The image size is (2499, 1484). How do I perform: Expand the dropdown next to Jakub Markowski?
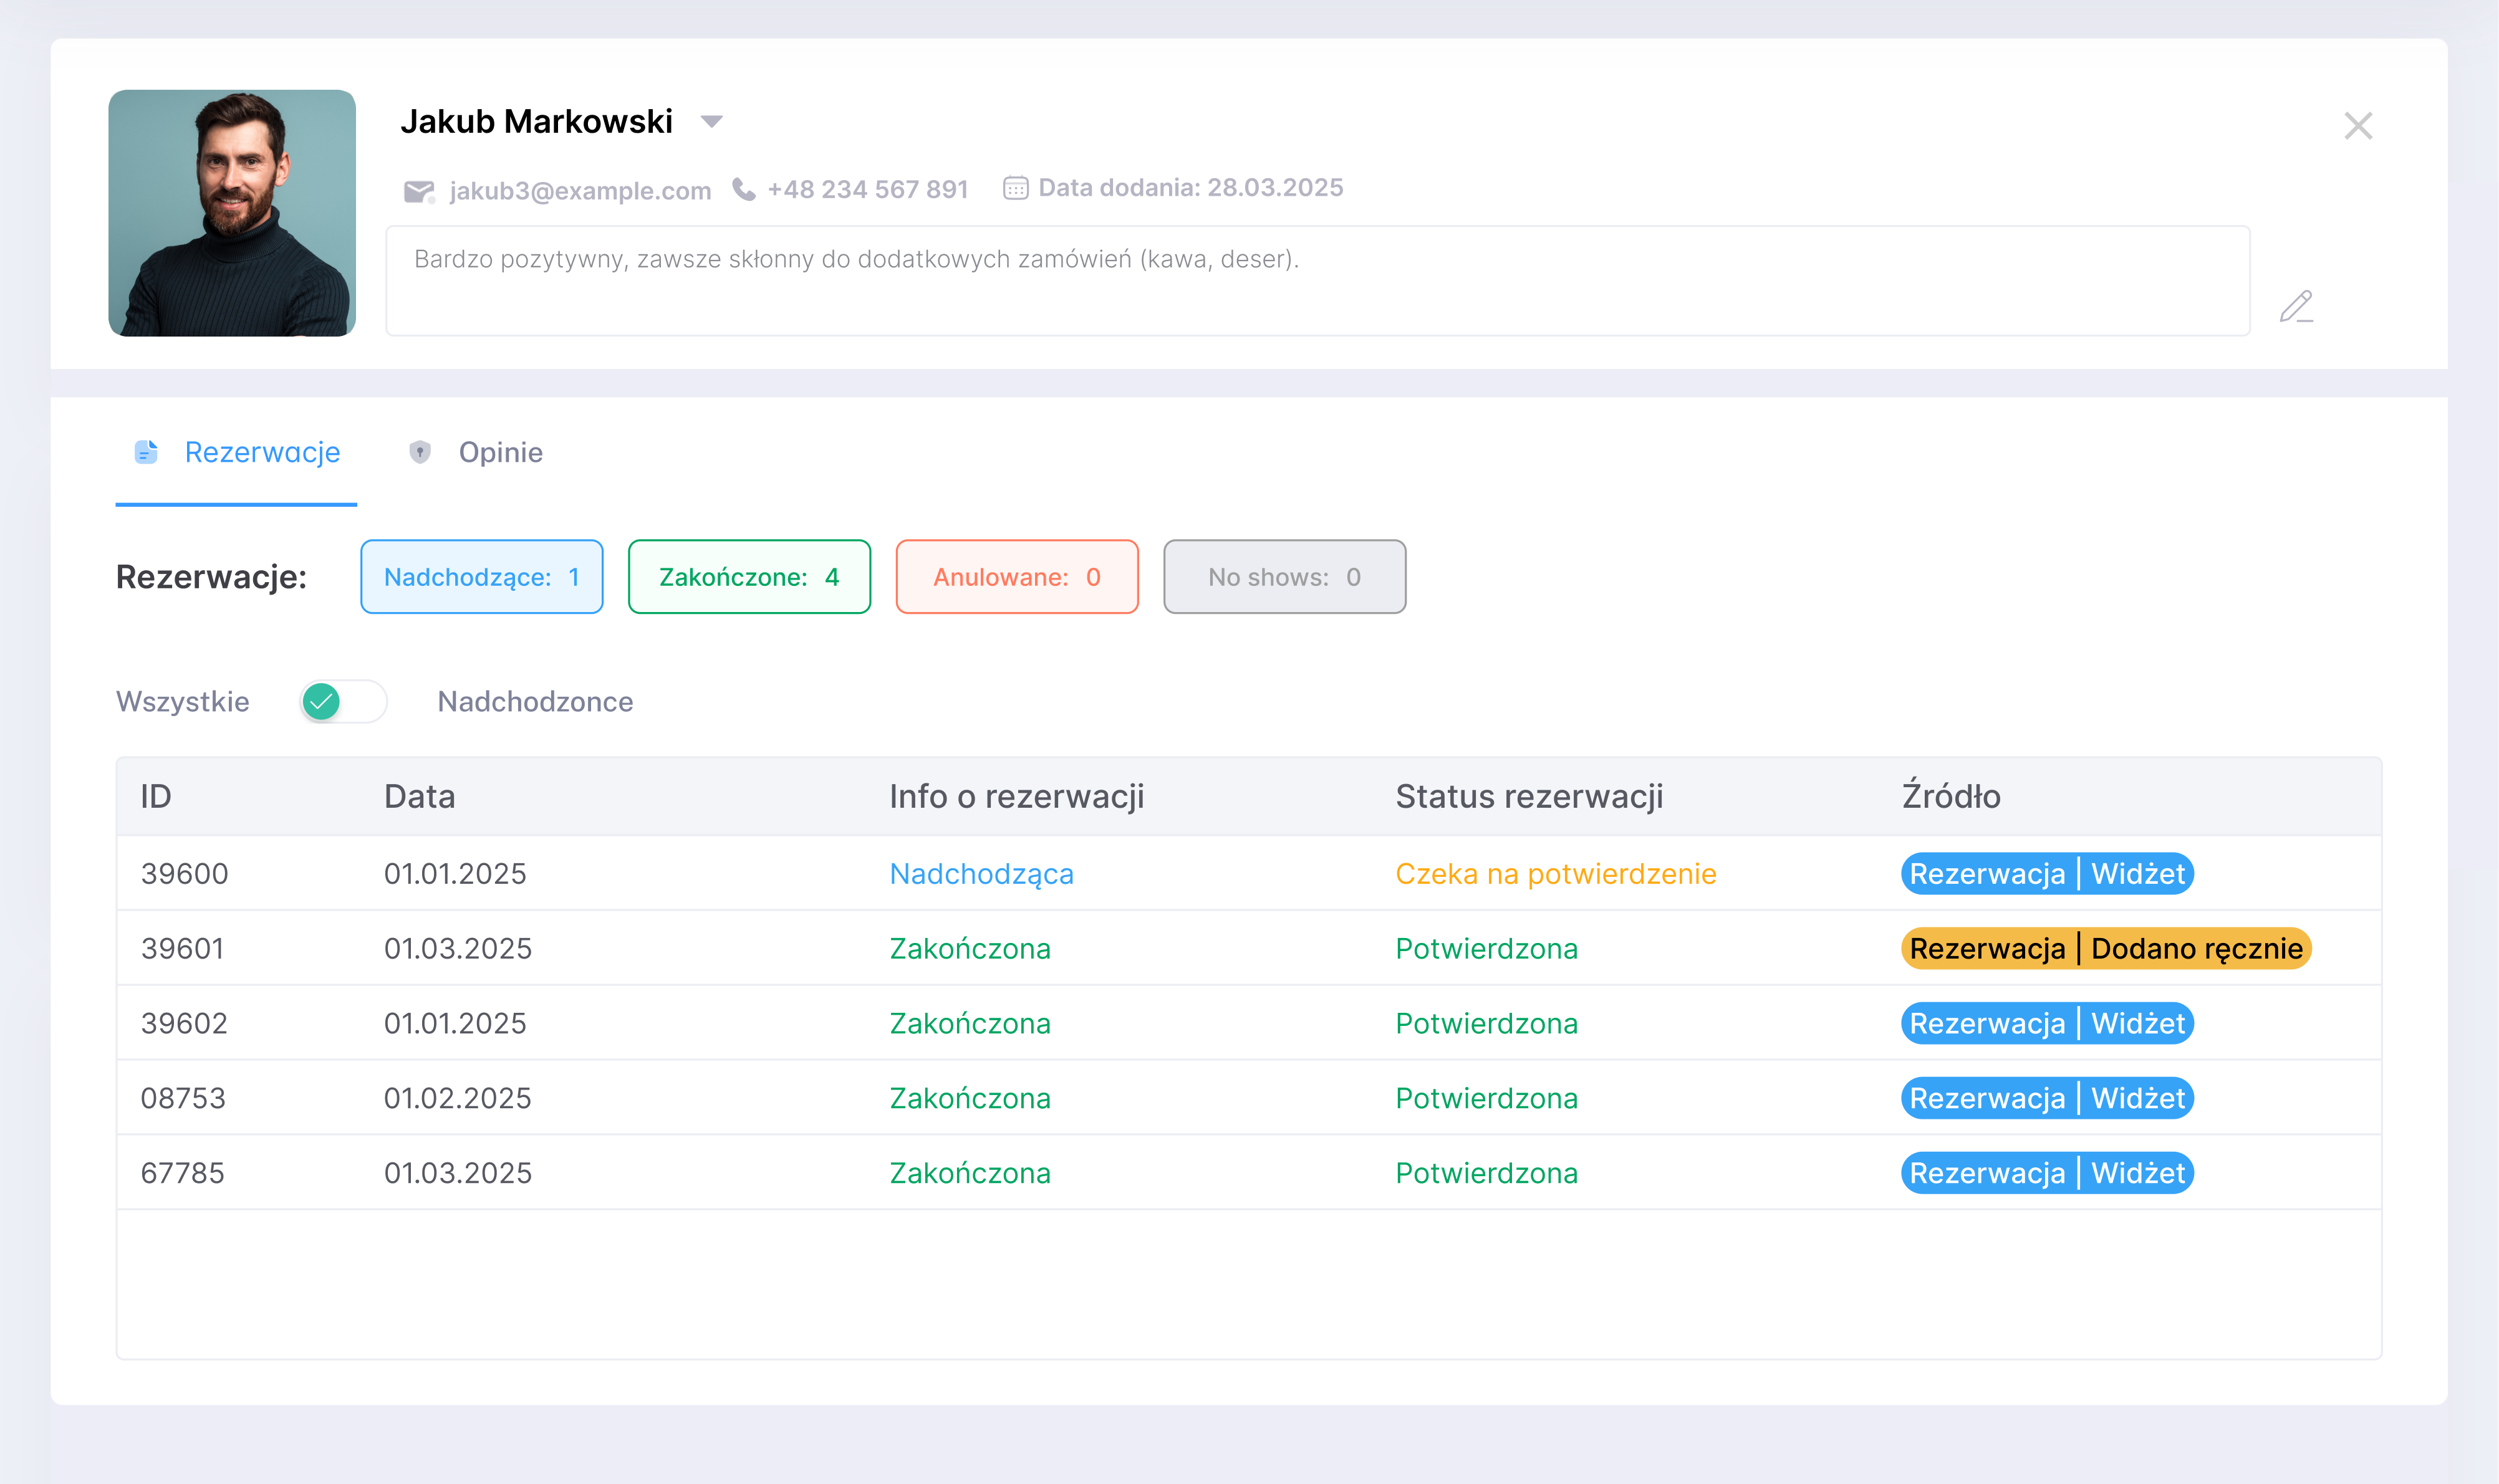[711, 122]
